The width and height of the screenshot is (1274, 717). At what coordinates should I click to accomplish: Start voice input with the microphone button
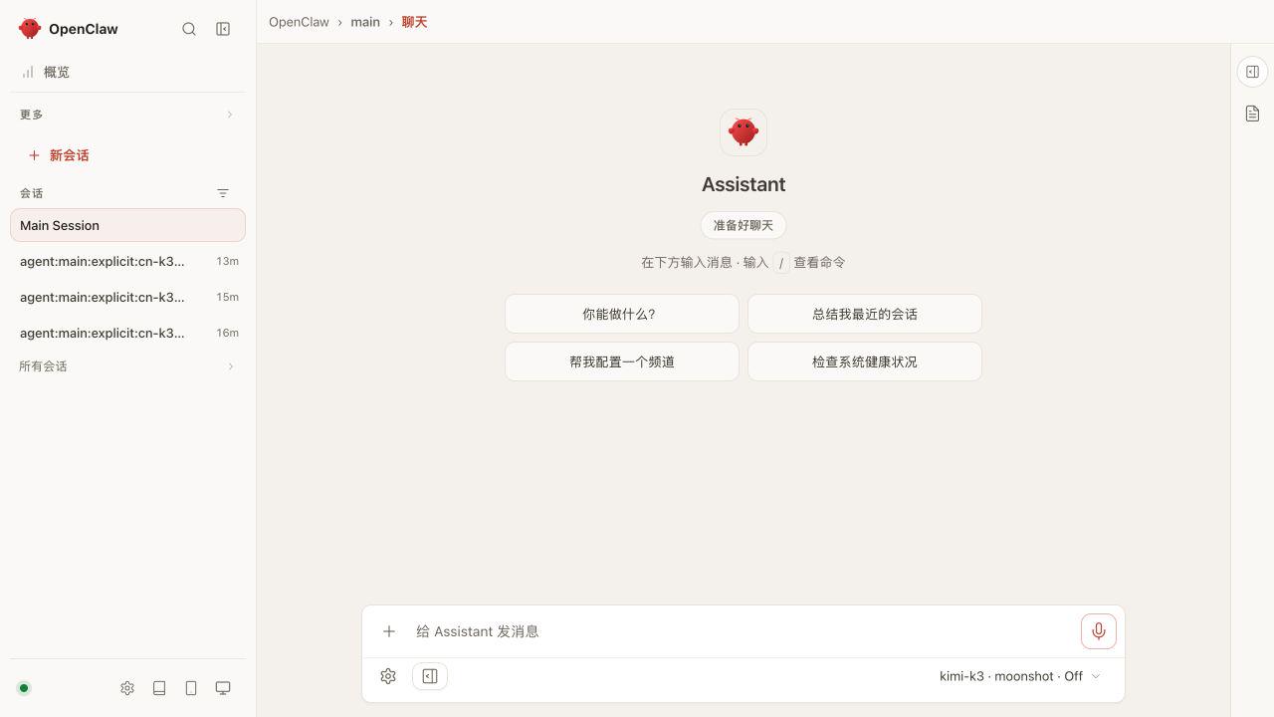tap(1099, 631)
